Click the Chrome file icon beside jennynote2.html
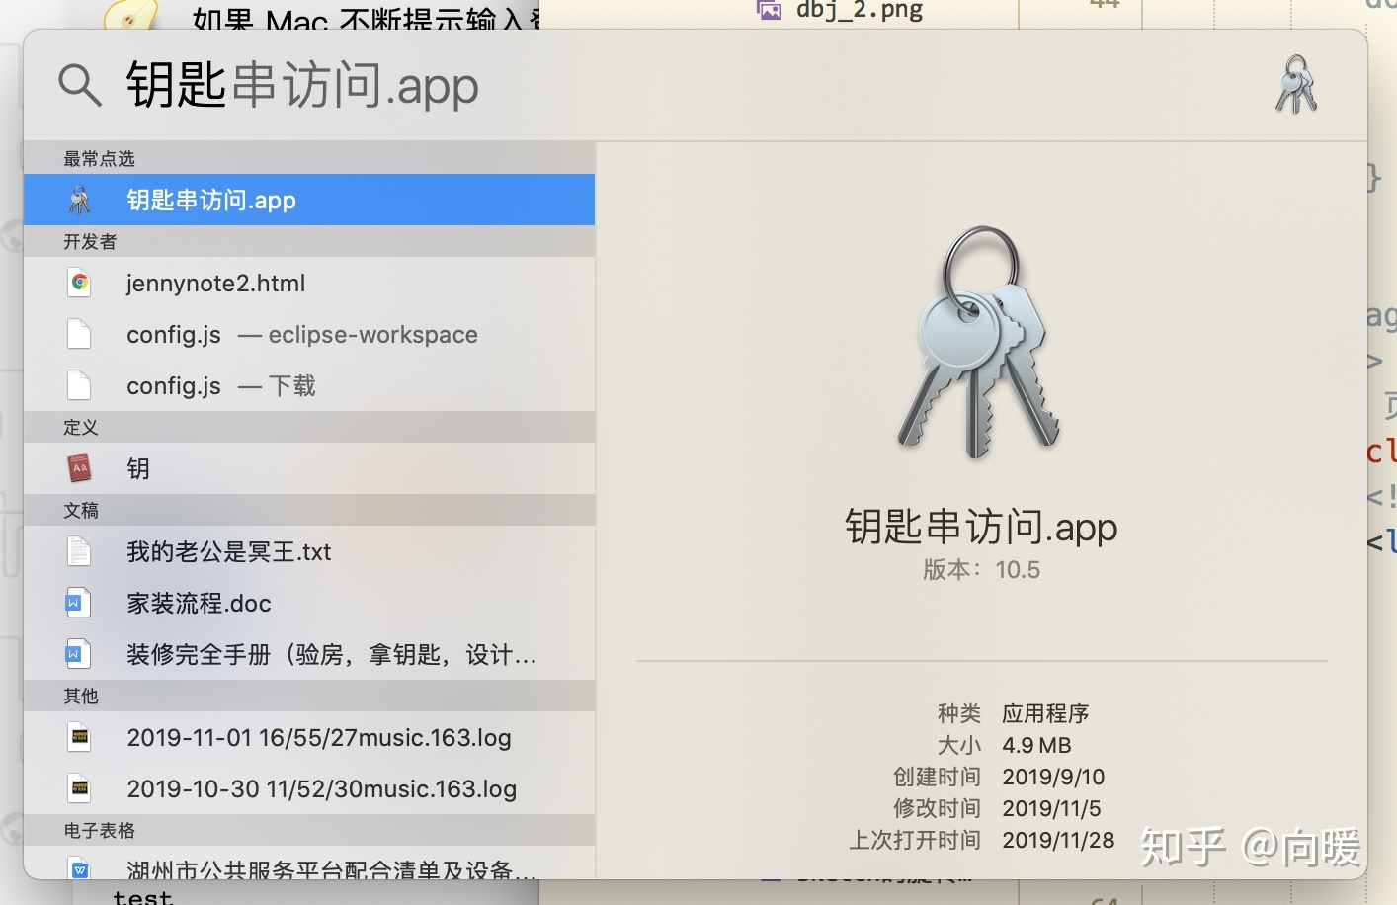The width and height of the screenshot is (1397, 905). [x=79, y=284]
